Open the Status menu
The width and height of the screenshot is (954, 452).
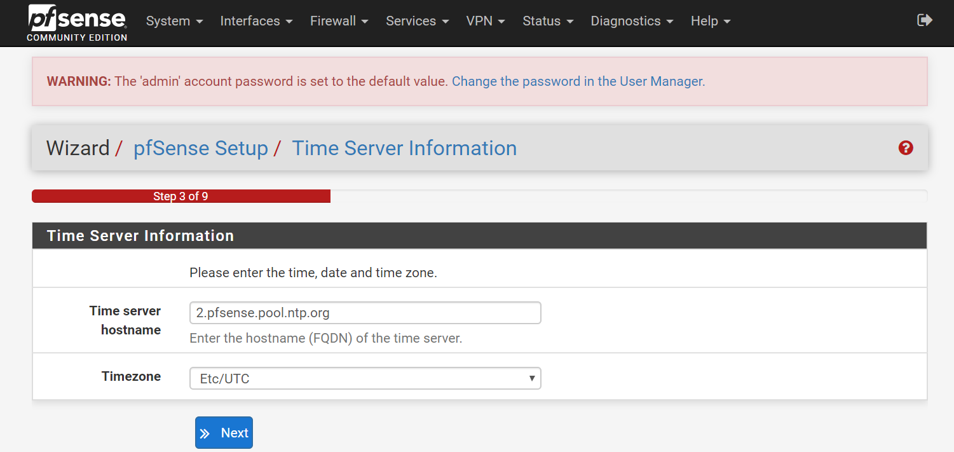coord(548,21)
